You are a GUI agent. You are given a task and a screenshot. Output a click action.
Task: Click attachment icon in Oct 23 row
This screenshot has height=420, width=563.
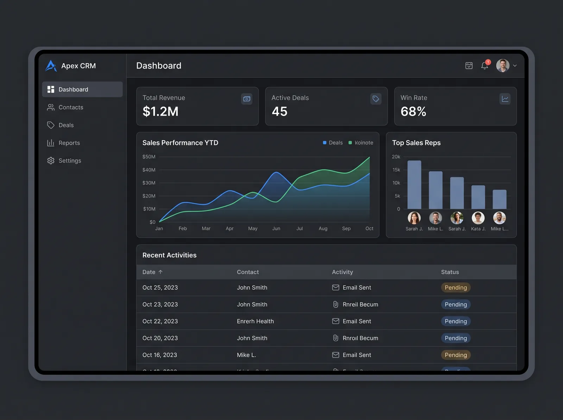[336, 304]
